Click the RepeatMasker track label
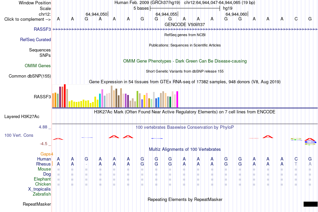318x212 pixels. (x=37, y=204)
